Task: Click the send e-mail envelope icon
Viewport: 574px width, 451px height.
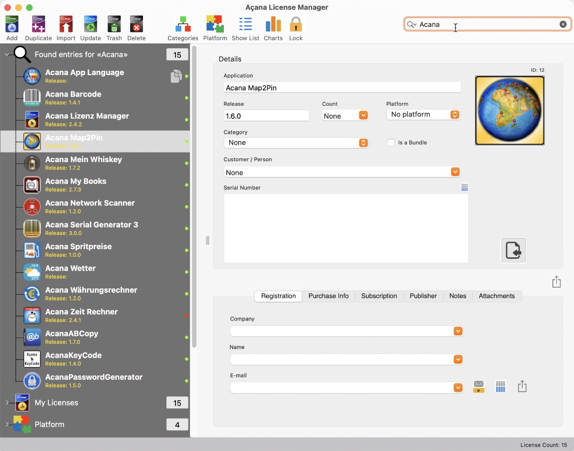Action: click(x=479, y=386)
